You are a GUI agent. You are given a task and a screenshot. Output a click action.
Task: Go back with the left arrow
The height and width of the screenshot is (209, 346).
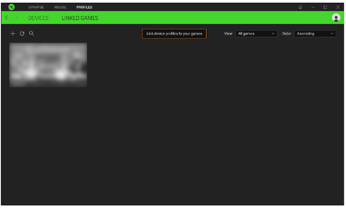pyautogui.click(x=7, y=18)
